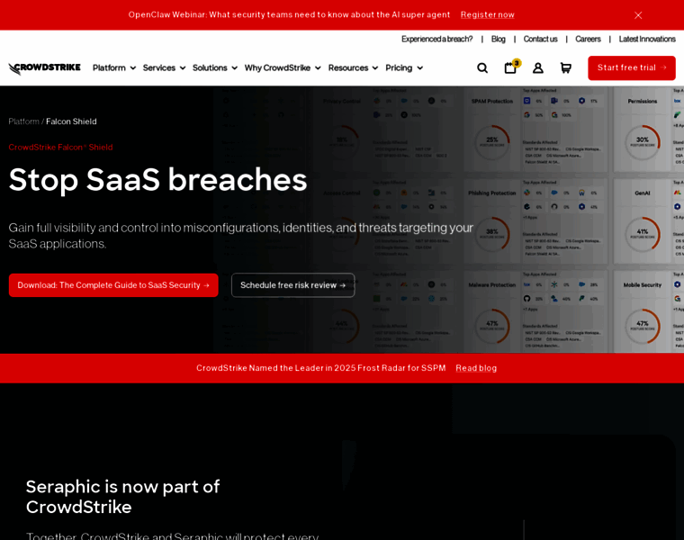Screen dimensions: 684x540
Task: Click the CrowdStrike Falcon Shield red label
Action: pos(60,148)
